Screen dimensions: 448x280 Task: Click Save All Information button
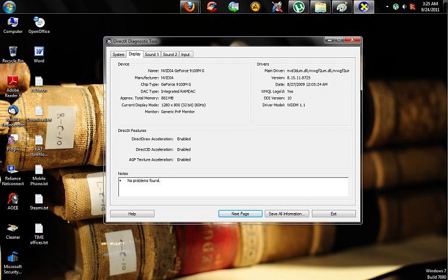click(287, 214)
